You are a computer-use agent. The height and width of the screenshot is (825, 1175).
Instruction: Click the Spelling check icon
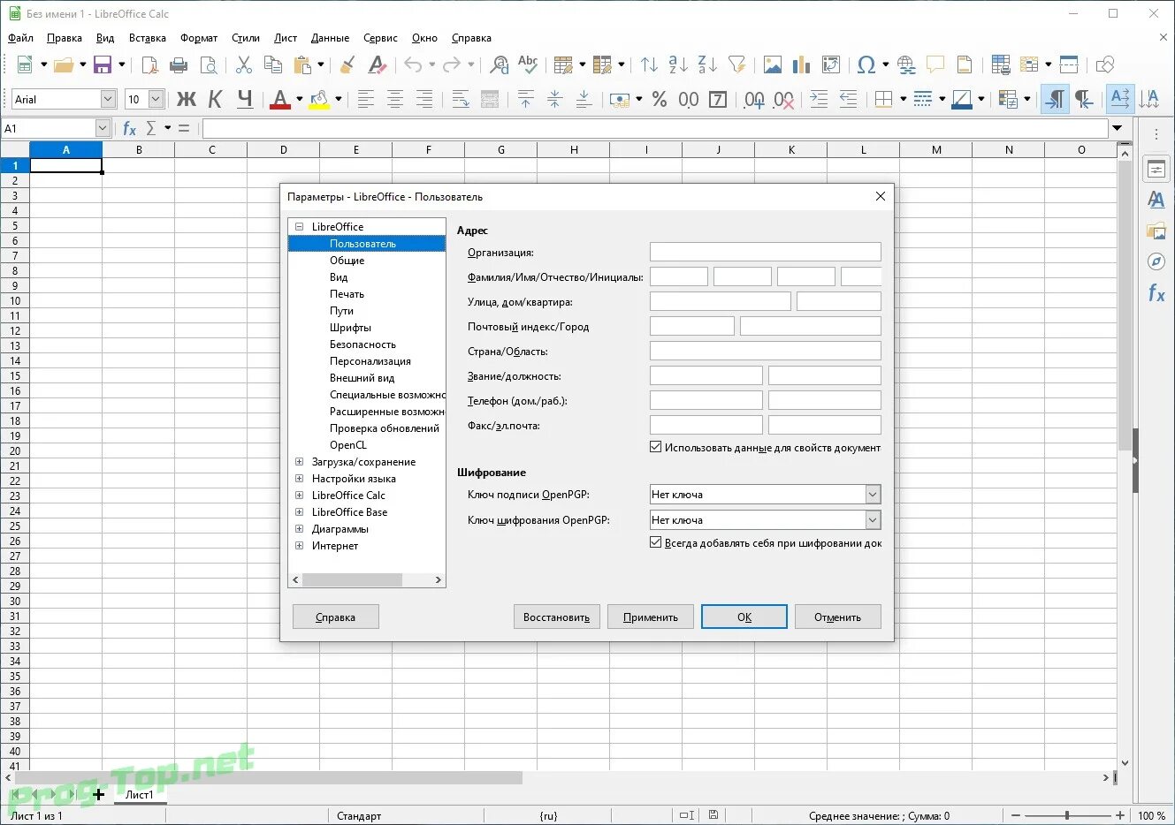(528, 64)
